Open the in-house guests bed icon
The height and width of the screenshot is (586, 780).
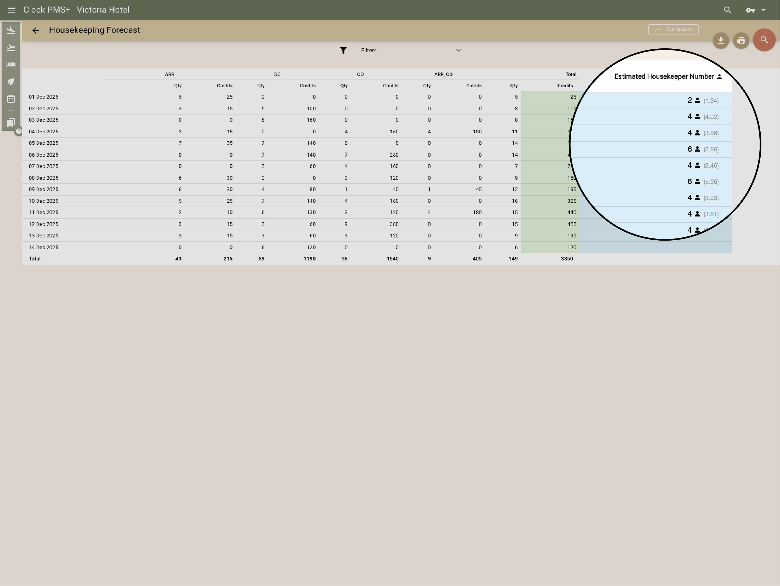[11, 65]
